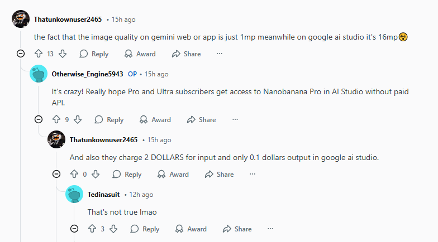Collapse Otherwise_Engine5943's reply thread
Screen dimensions: 438x242
[39, 119]
